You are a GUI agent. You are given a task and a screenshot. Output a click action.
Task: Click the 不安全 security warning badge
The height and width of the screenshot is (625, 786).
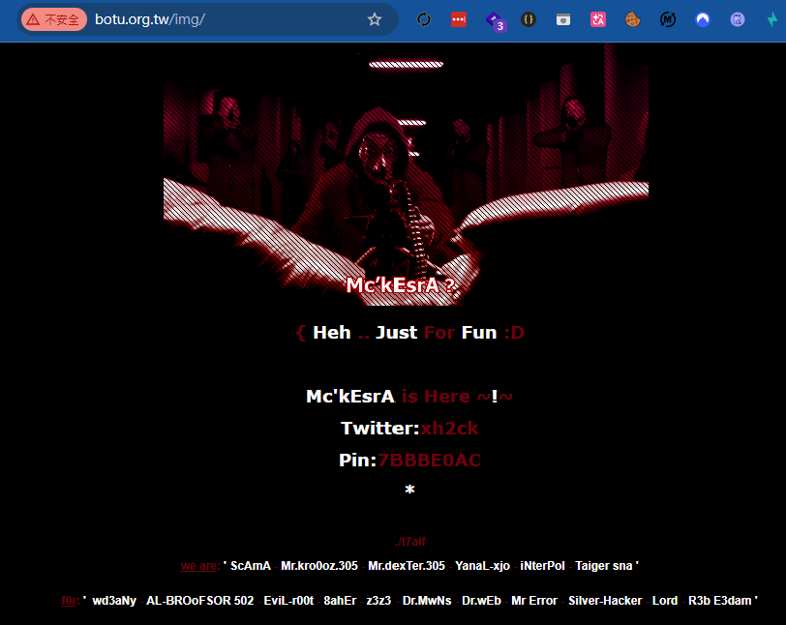(x=53, y=19)
